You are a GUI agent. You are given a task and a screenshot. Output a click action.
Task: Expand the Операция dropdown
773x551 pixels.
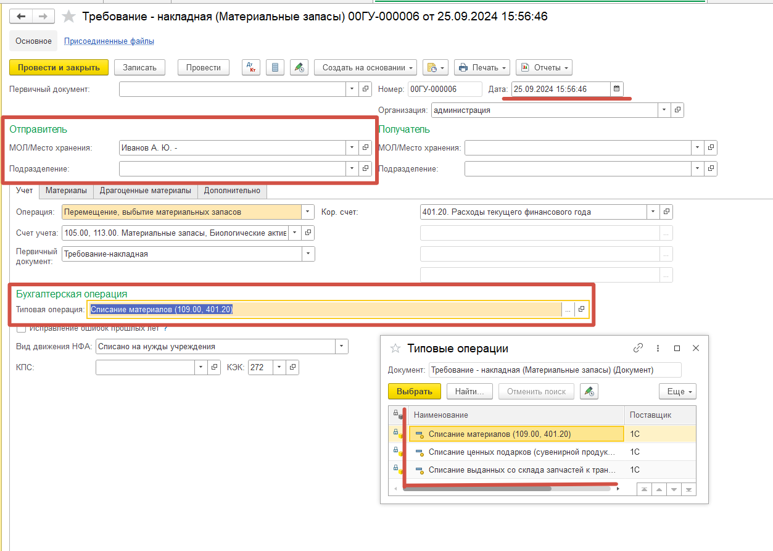tap(308, 212)
